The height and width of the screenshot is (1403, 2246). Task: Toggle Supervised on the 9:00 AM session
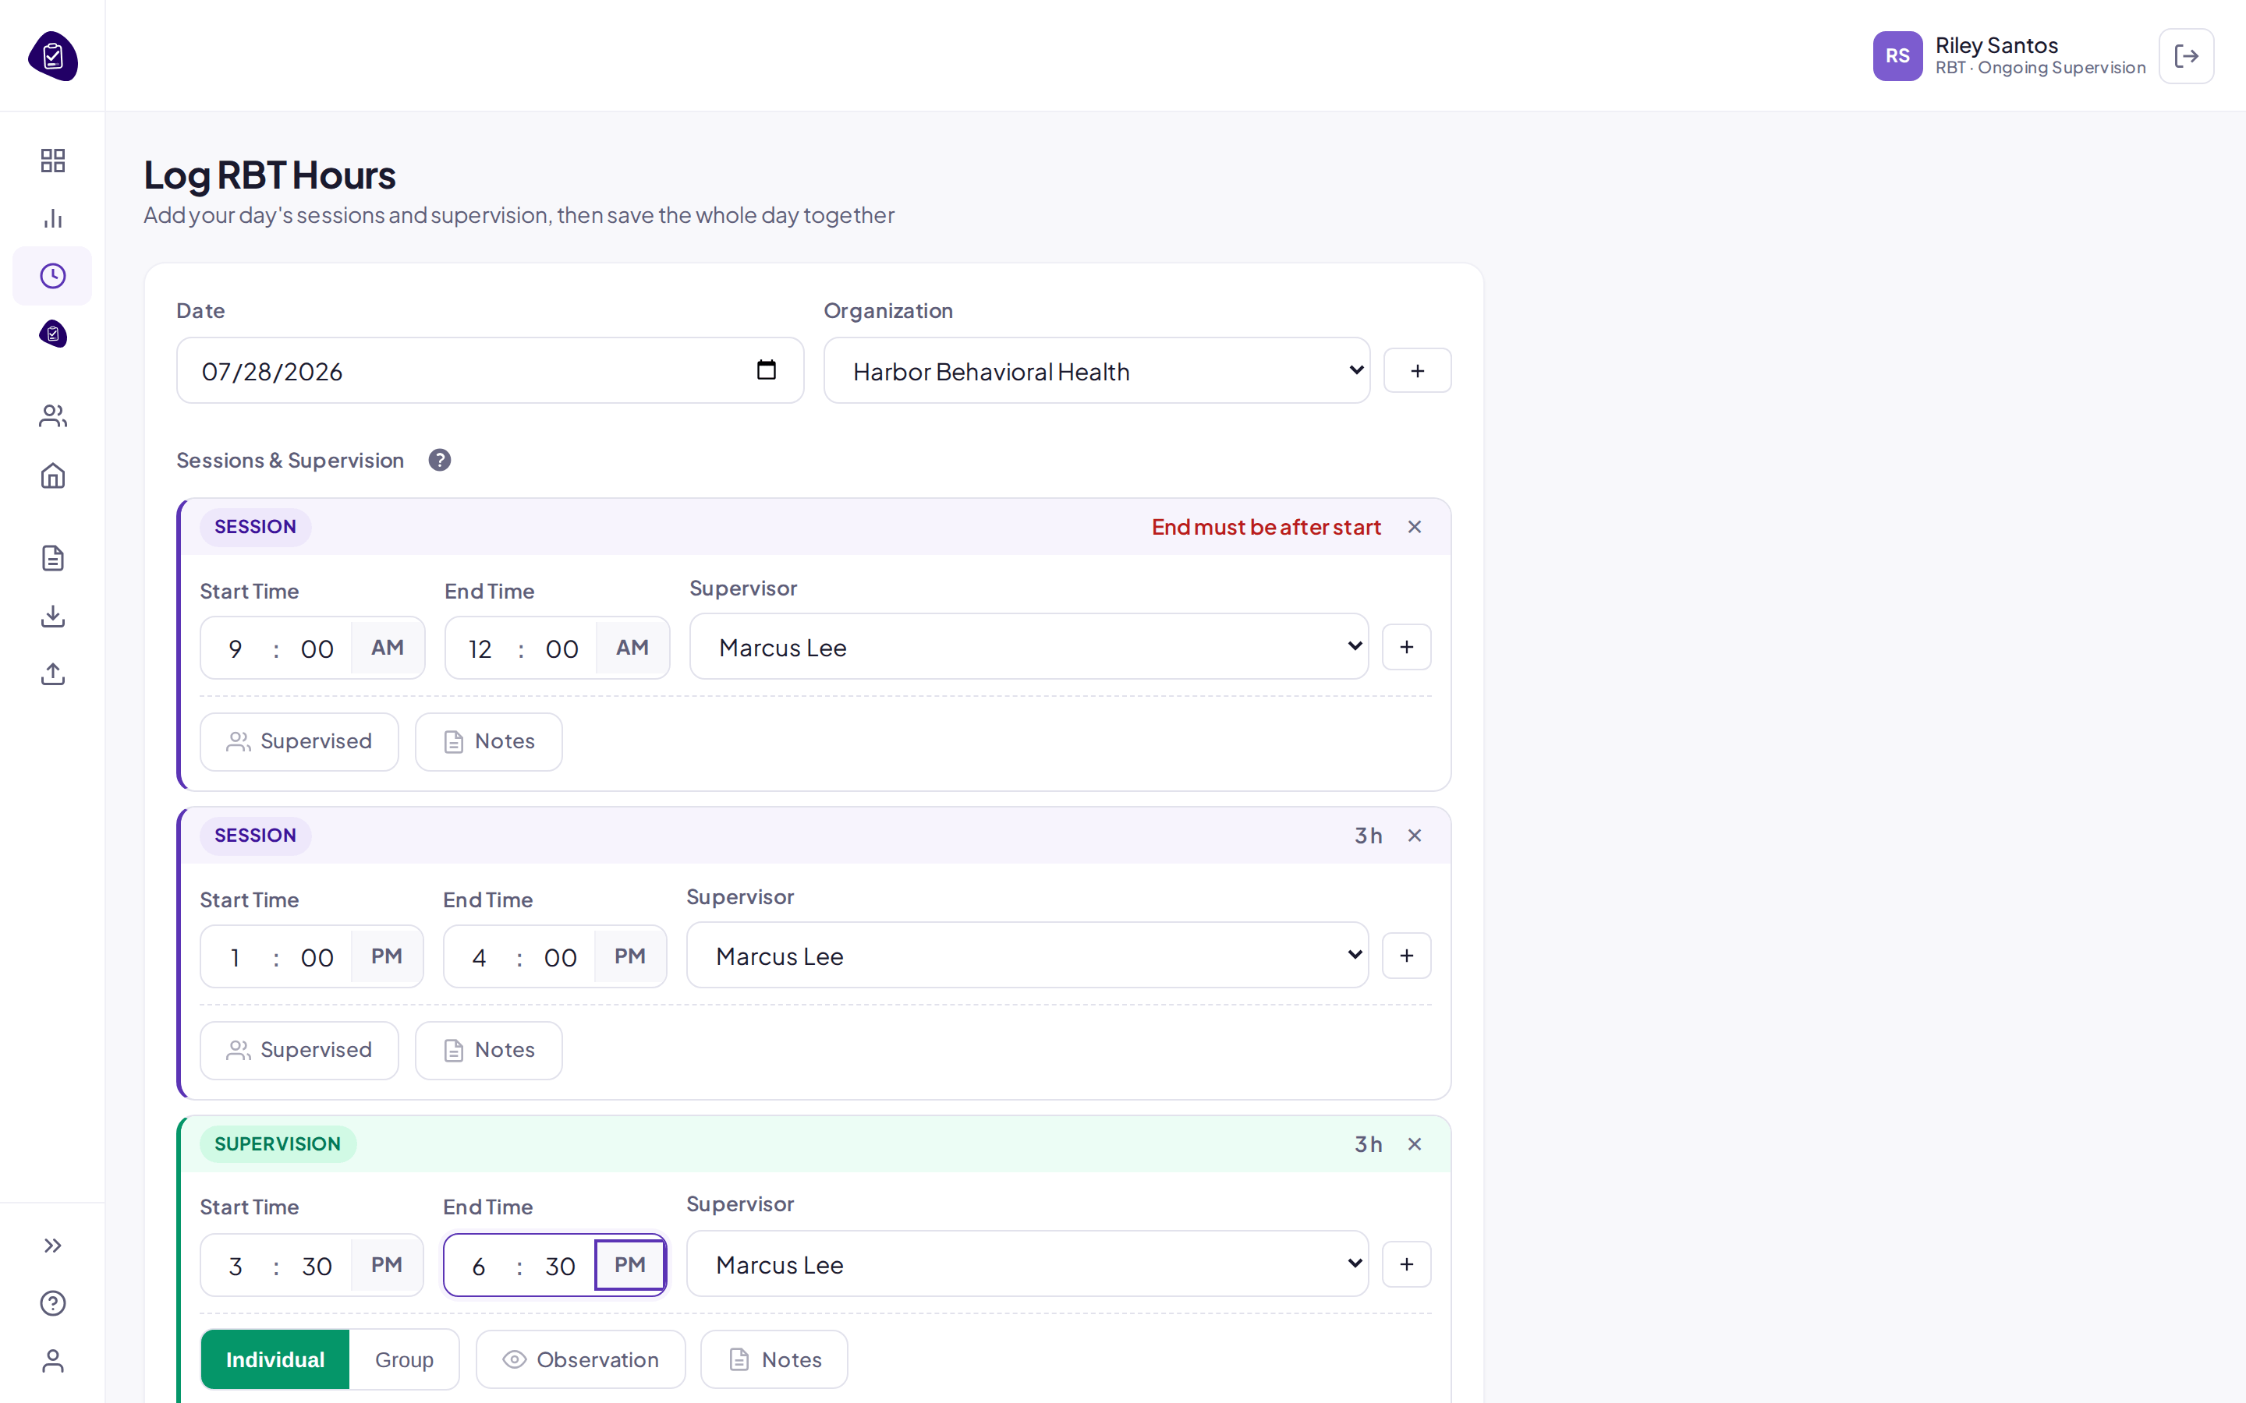pos(299,741)
